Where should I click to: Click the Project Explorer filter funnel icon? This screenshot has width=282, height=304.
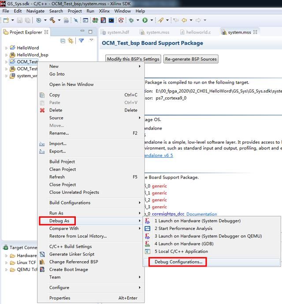tap(81, 41)
